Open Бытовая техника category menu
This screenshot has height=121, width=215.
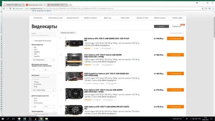(73, 18)
